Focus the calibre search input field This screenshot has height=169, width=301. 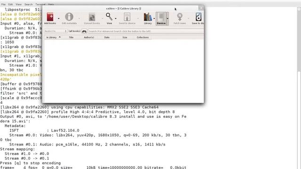[x=146, y=31]
